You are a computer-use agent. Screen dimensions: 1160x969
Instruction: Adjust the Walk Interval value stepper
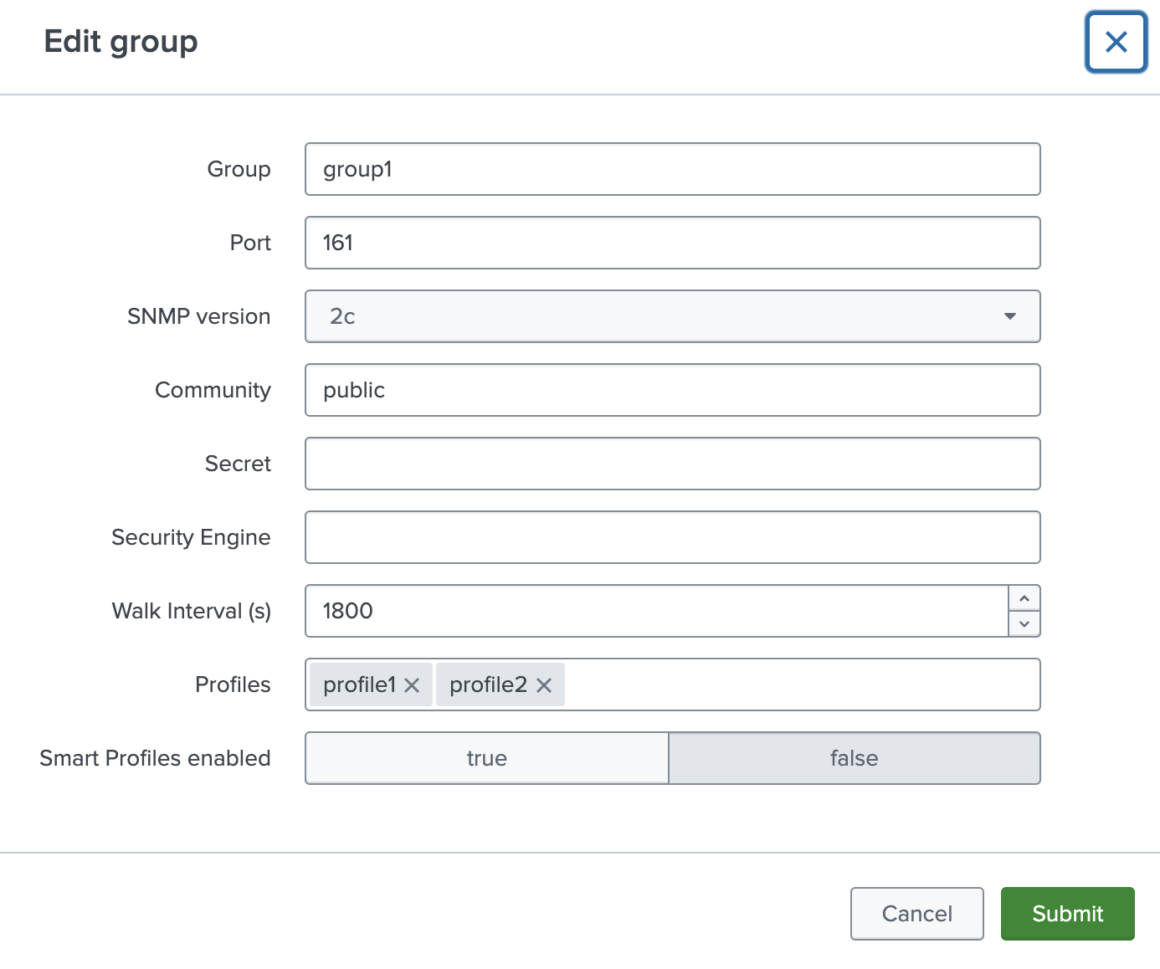click(1024, 611)
